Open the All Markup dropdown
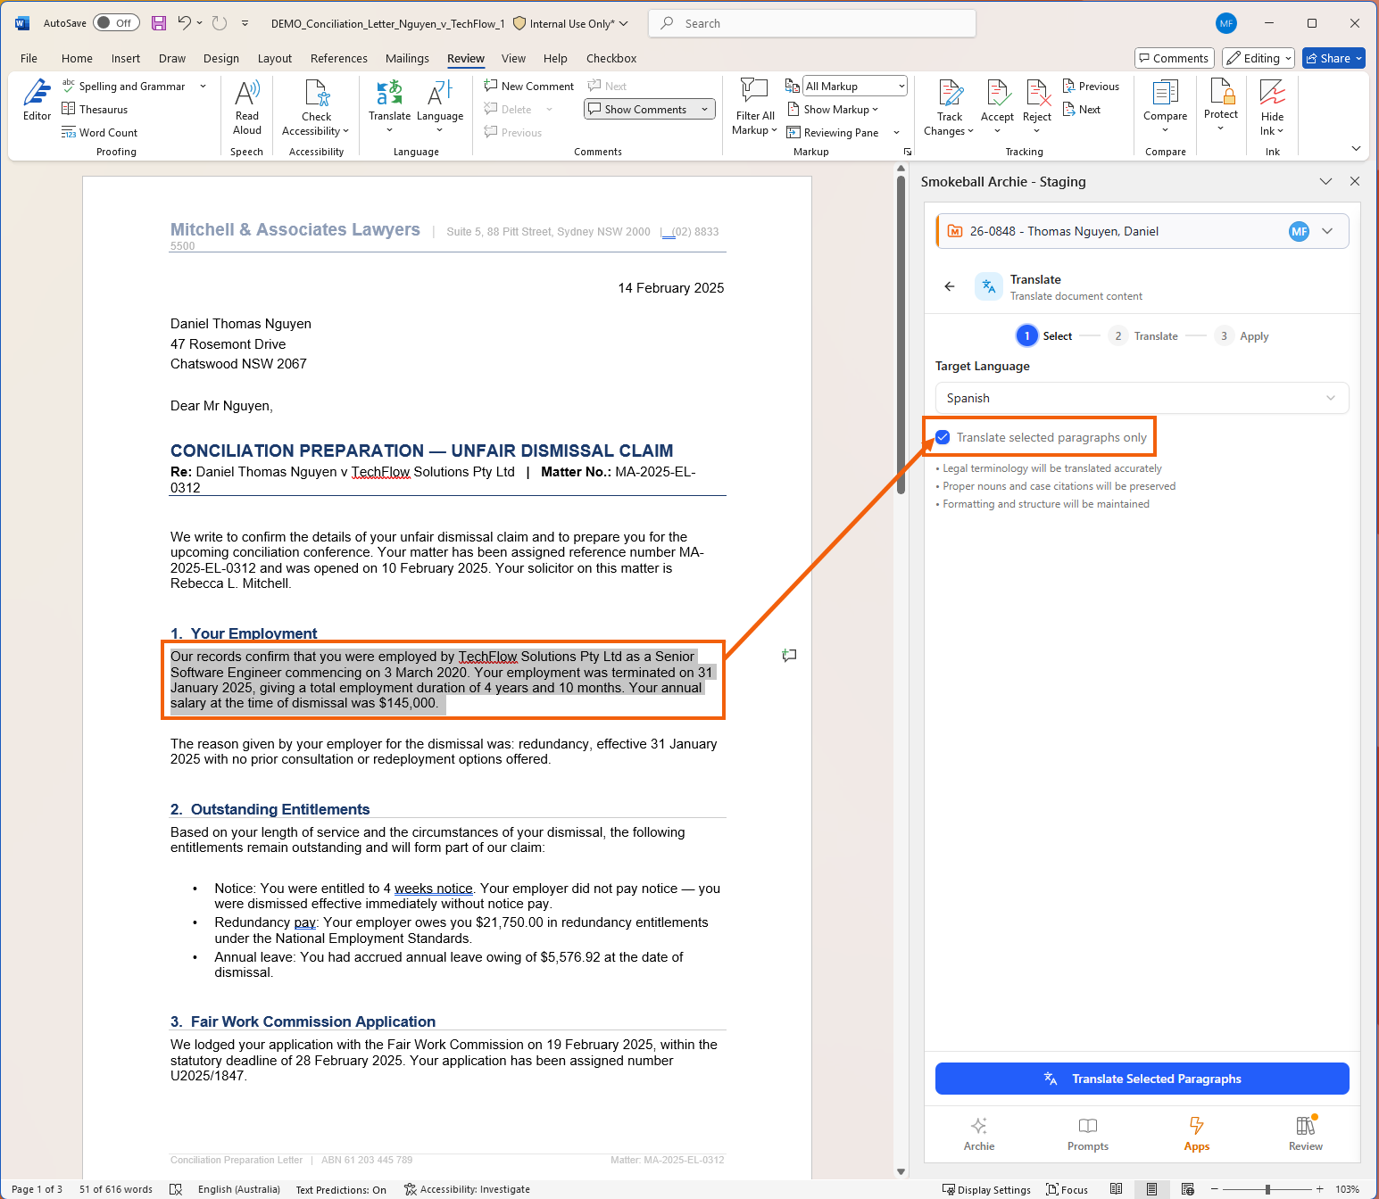Image resolution: width=1379 pixels, height=1199 pixels. (x=854, y=86)
